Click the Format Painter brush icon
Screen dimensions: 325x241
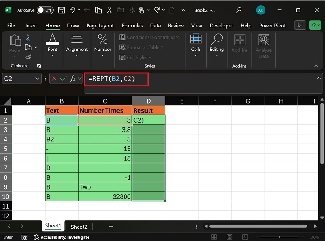[x=28, y=57]
